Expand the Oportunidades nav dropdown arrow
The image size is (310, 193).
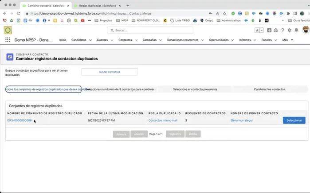(233, 40)
